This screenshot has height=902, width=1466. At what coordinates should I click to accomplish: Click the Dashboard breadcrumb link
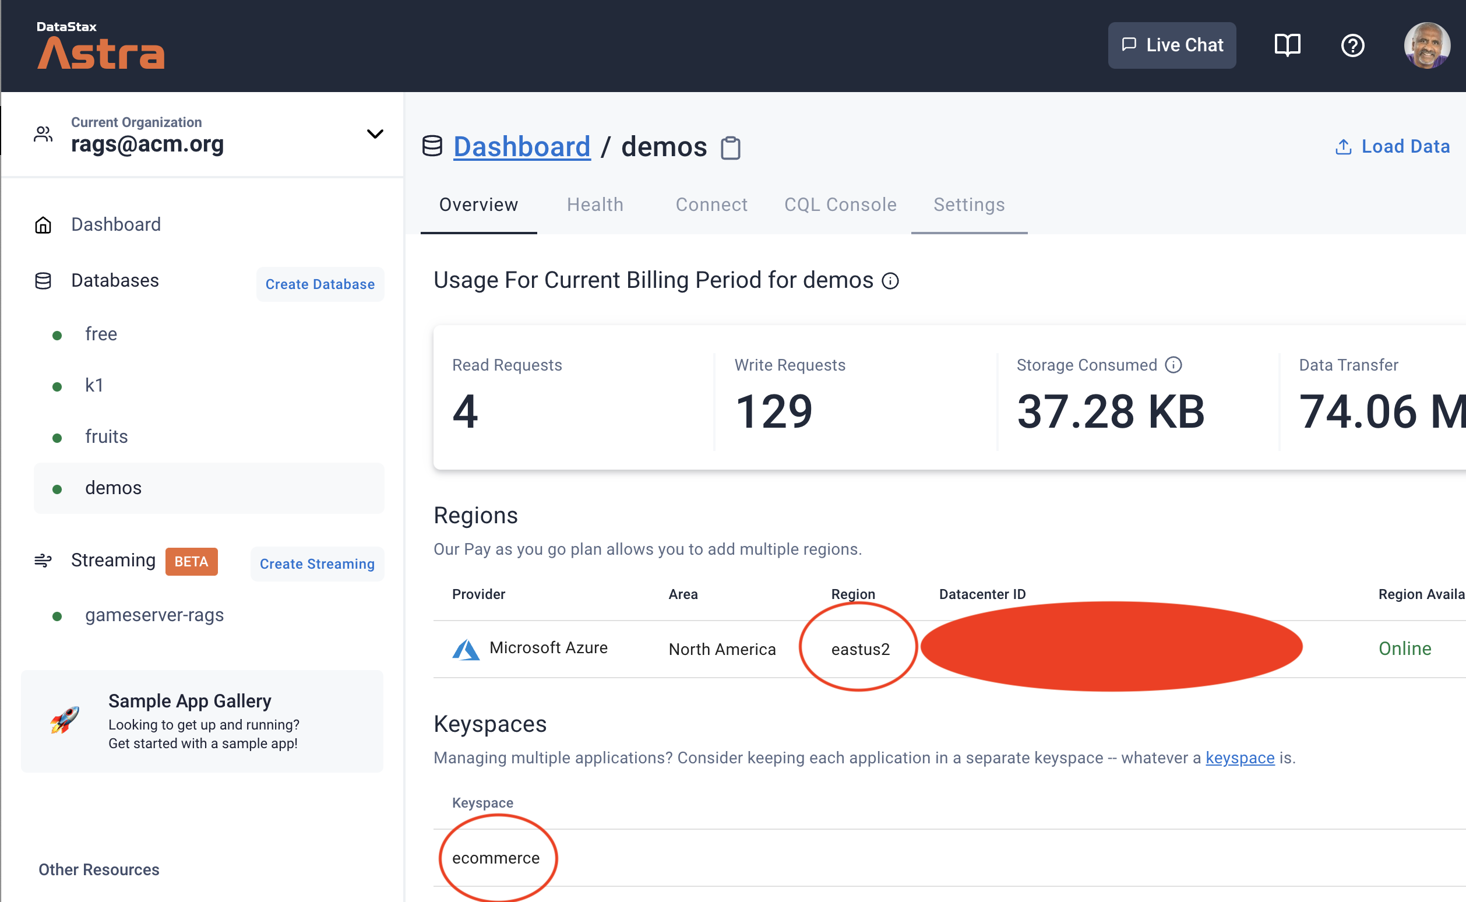click(x=521, y=147)
